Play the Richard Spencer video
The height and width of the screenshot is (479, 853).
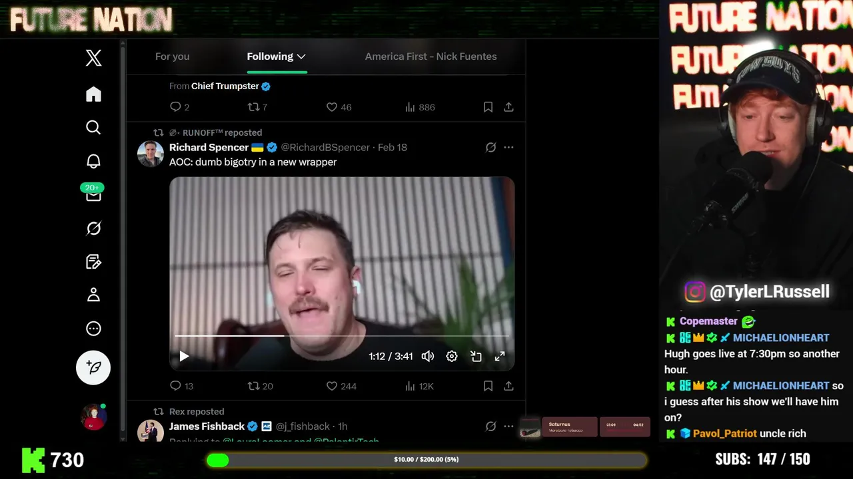click(184, 357)
